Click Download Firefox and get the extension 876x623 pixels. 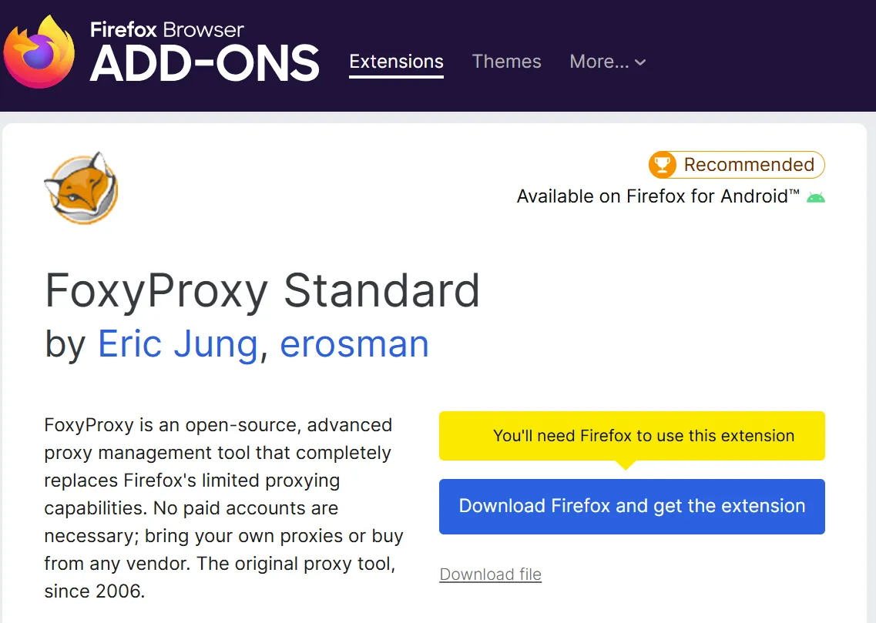coord(632,506)
